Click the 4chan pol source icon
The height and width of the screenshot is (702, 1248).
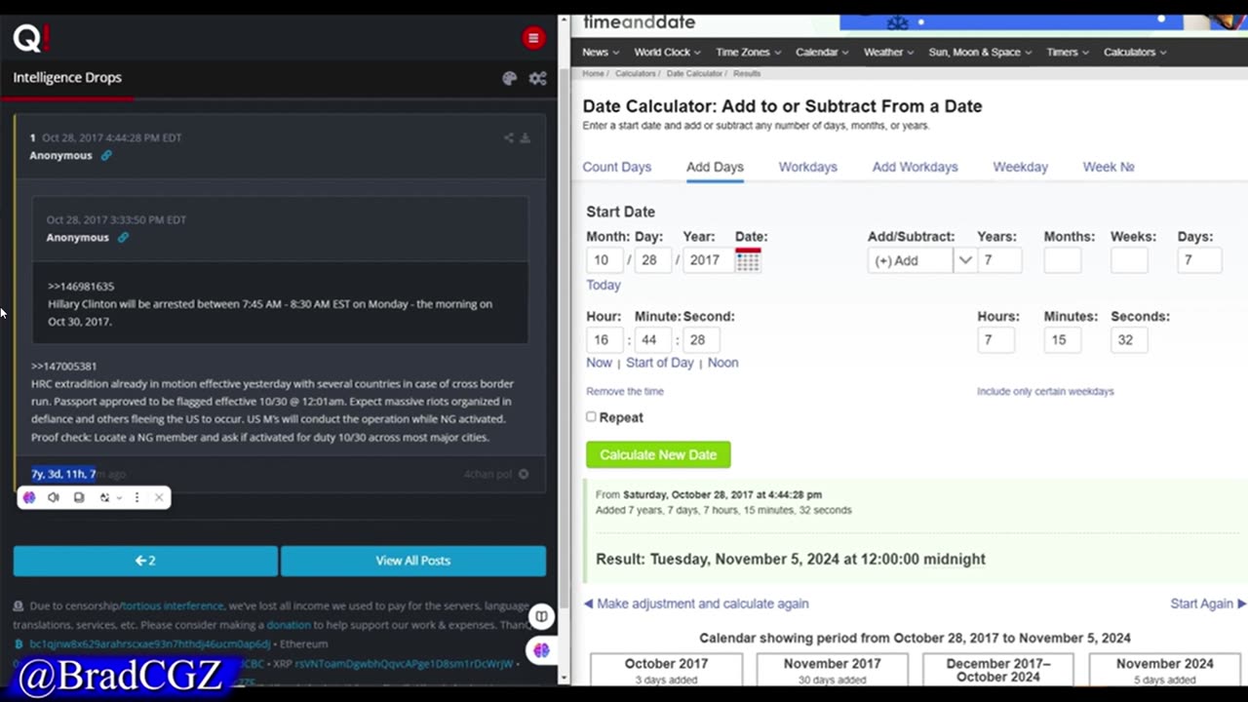click(524, 474)
